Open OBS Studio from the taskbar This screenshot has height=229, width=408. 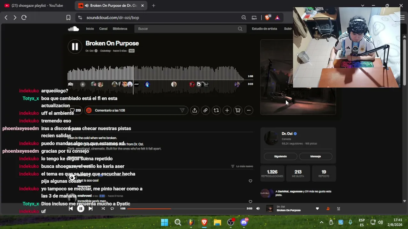coord(231,222)
